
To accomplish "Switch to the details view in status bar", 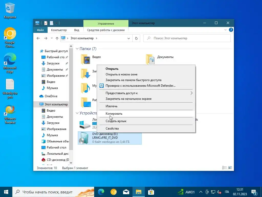I will click(x=224, y=168).
